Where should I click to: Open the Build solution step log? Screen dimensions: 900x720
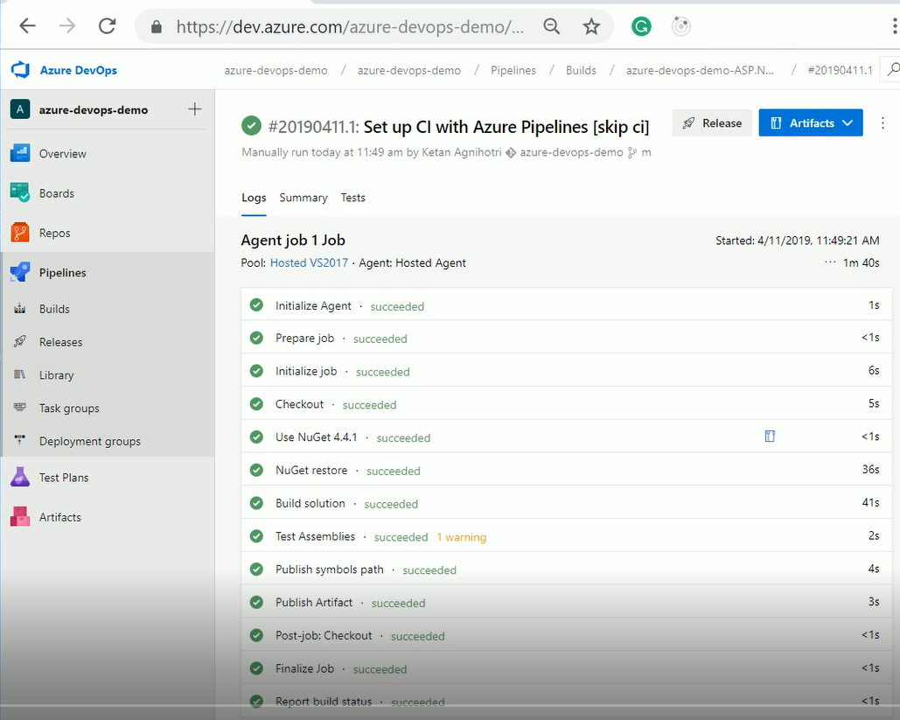point(310,504)
